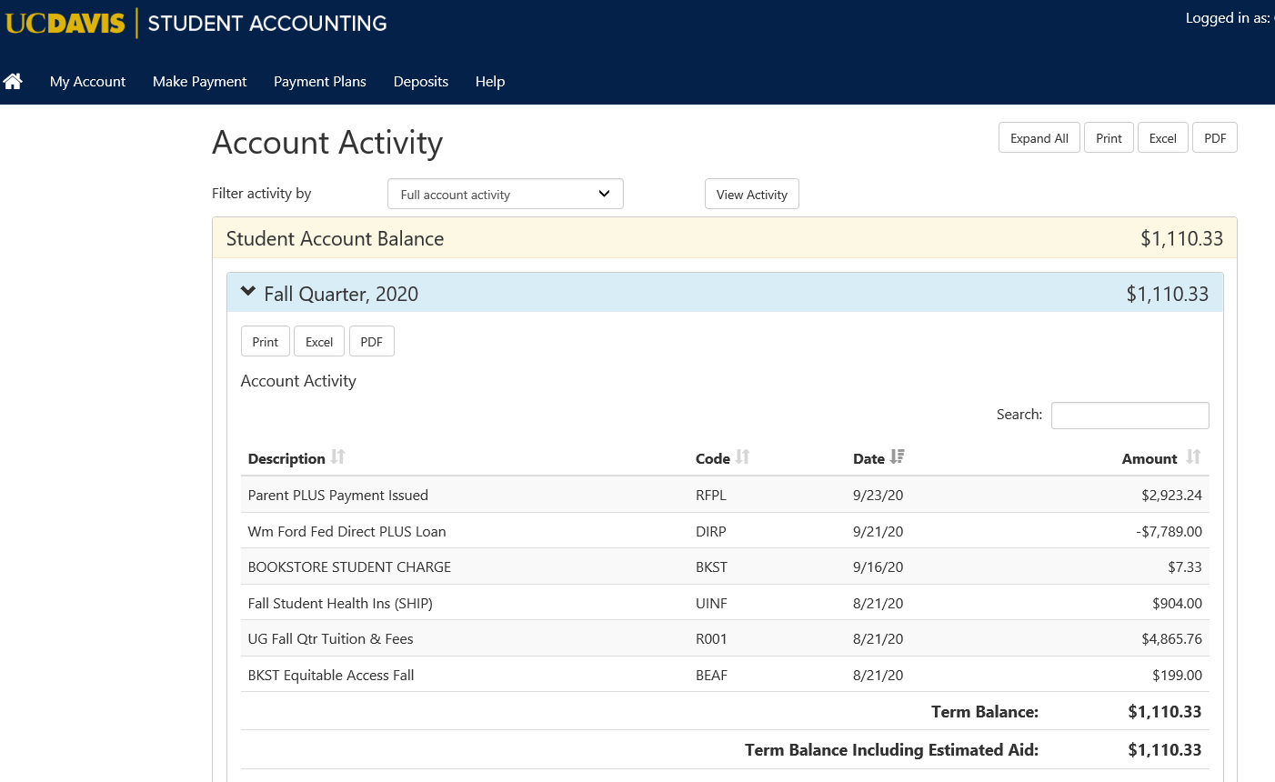
Task: Click the Fall Quarter section PDF button
Action: click(371, 342)
